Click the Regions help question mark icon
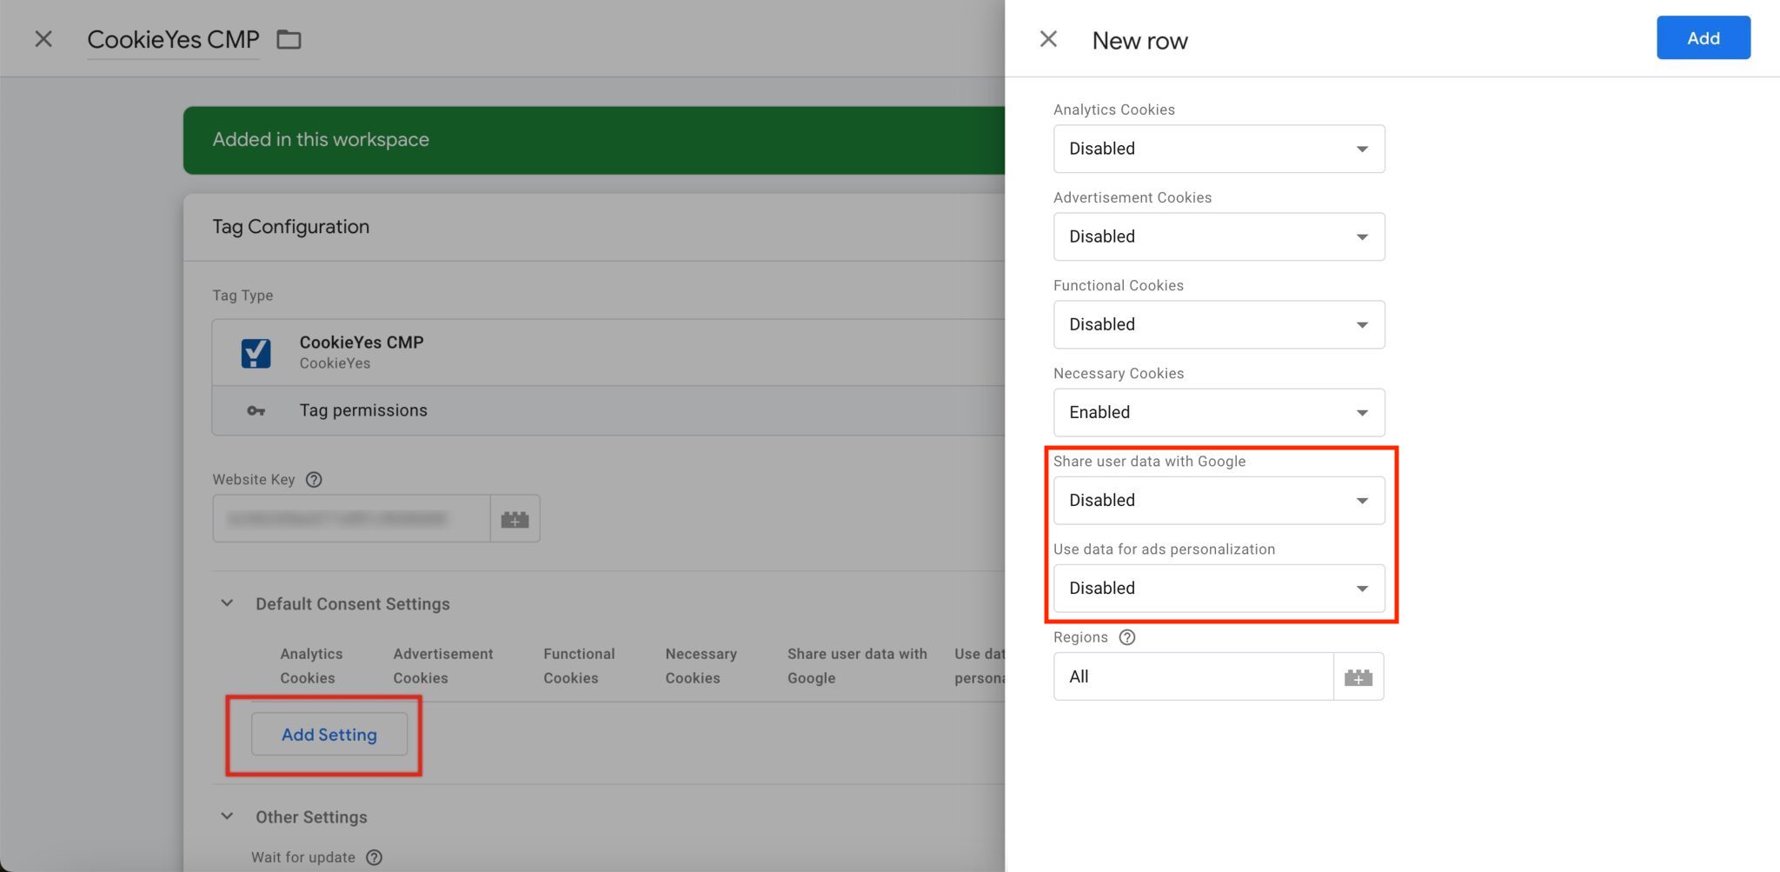This screenshot has height=872, width=1780. pyautogui.click(x=1127, y=637)
